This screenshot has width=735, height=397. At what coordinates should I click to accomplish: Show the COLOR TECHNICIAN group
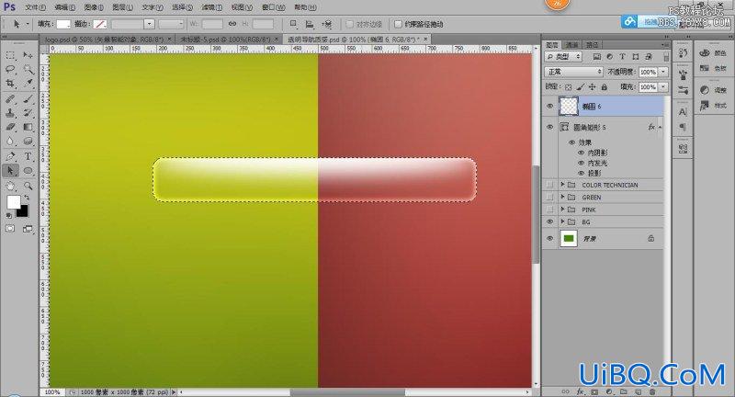[x=549, y=185]
